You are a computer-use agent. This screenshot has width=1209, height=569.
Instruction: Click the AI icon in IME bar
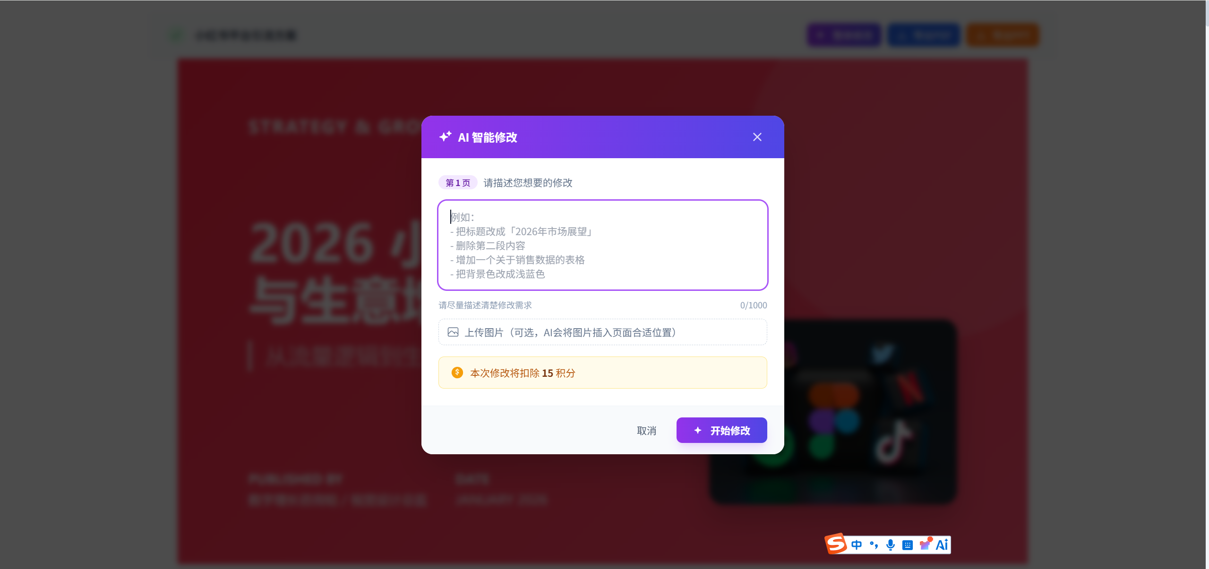pyautogui.click(x=942, y=545)
